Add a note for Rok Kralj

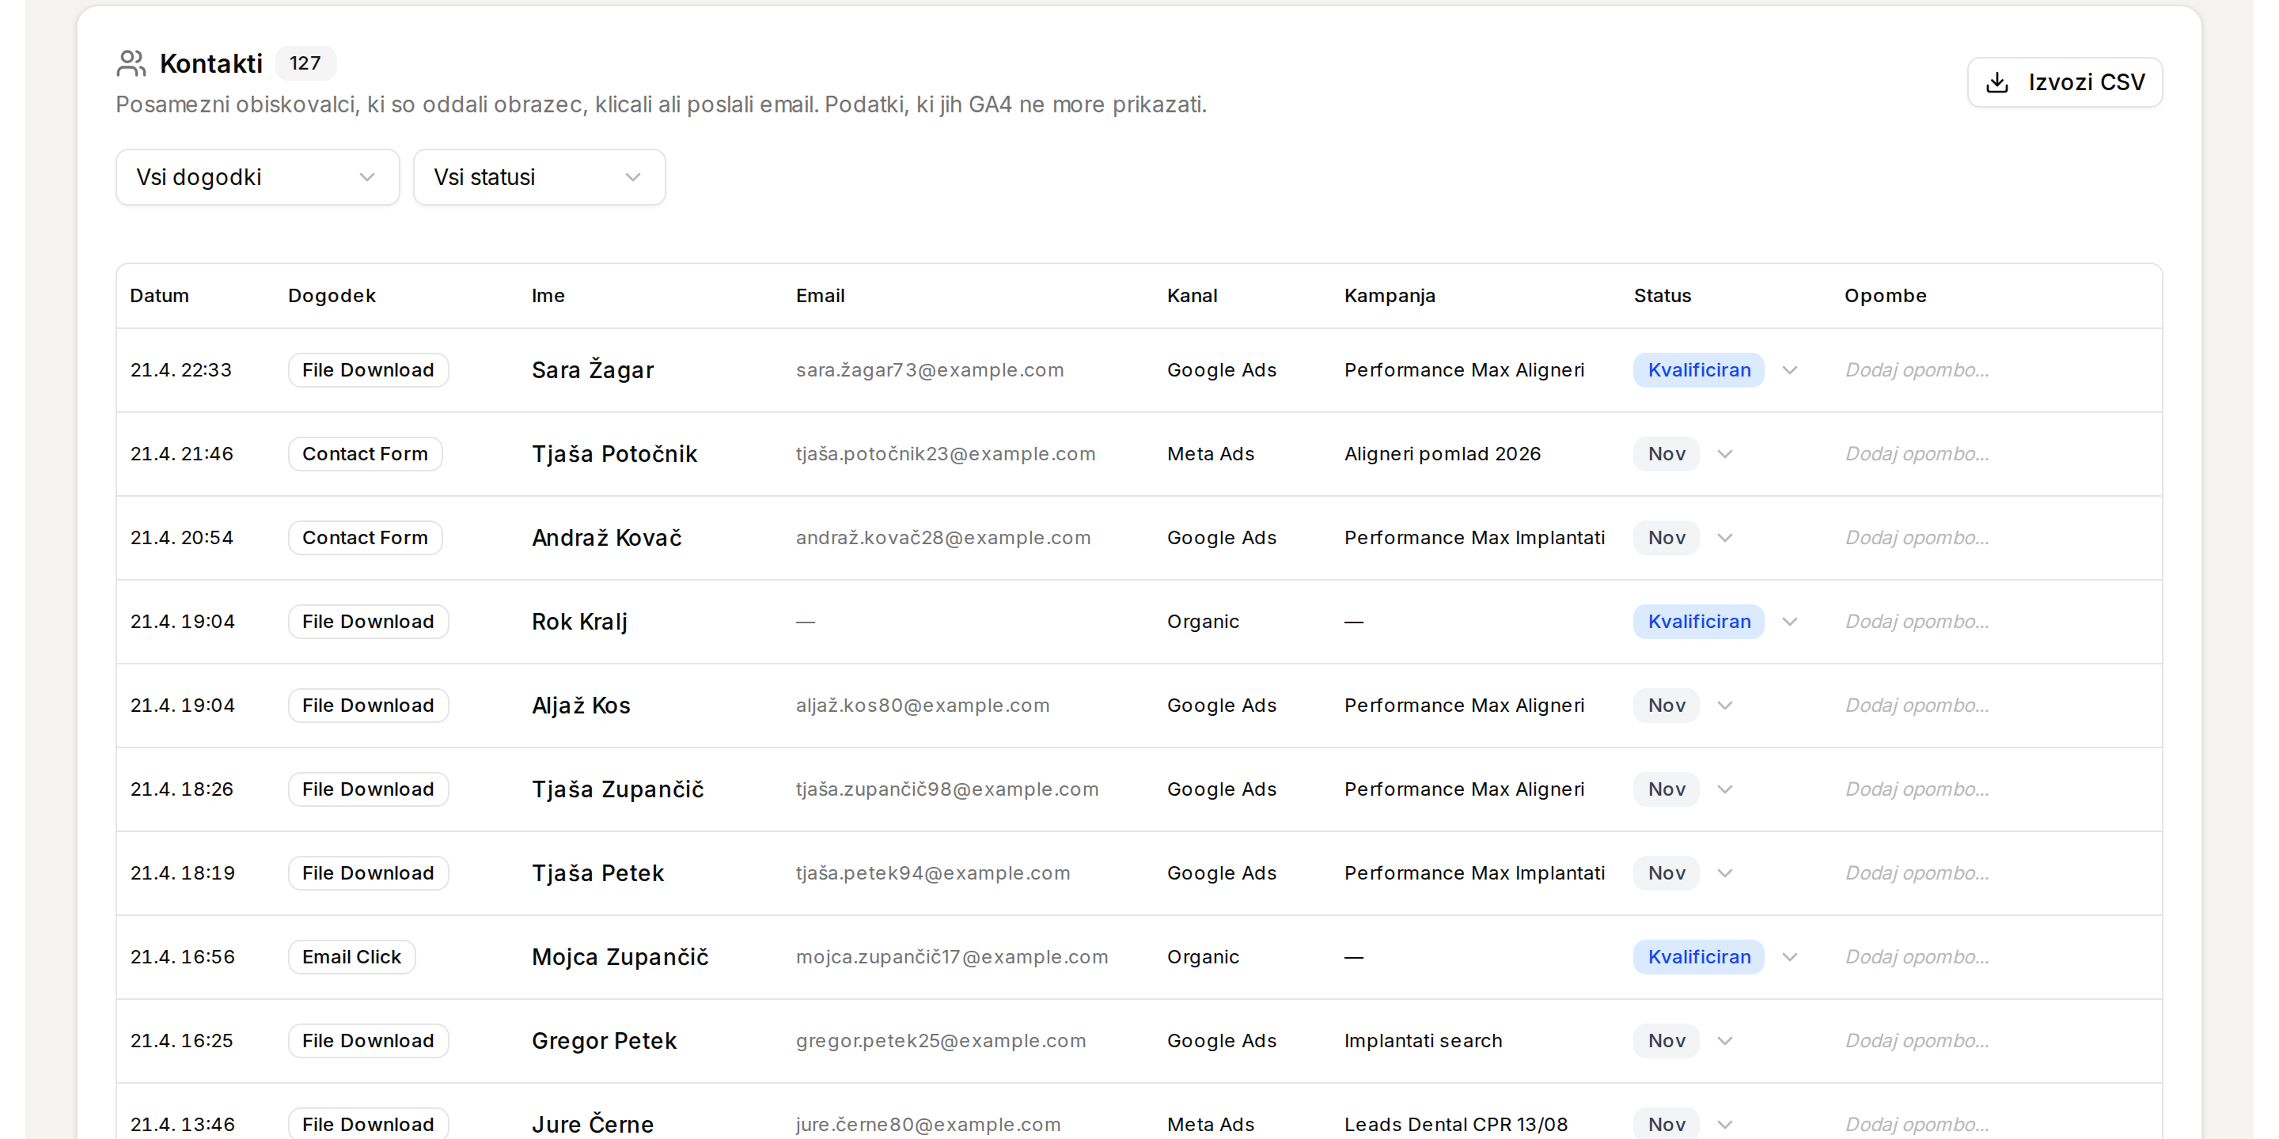[1917, 622]
